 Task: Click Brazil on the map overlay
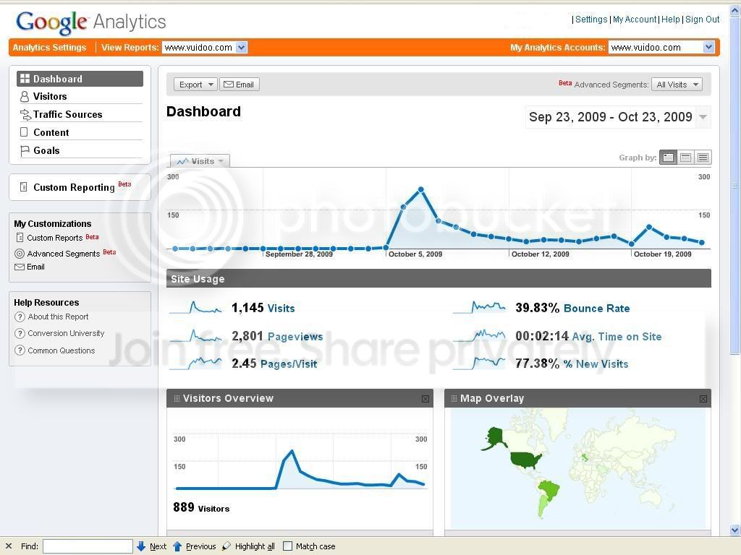coord(550,491)
